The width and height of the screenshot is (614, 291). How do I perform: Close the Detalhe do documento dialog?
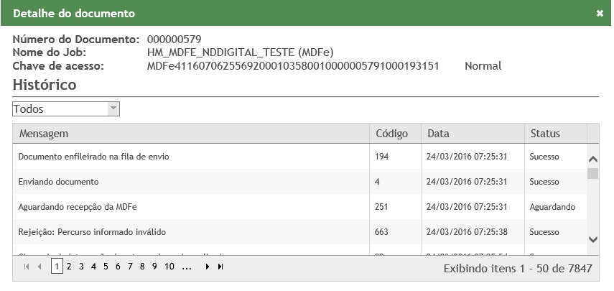tap(600, 14)
